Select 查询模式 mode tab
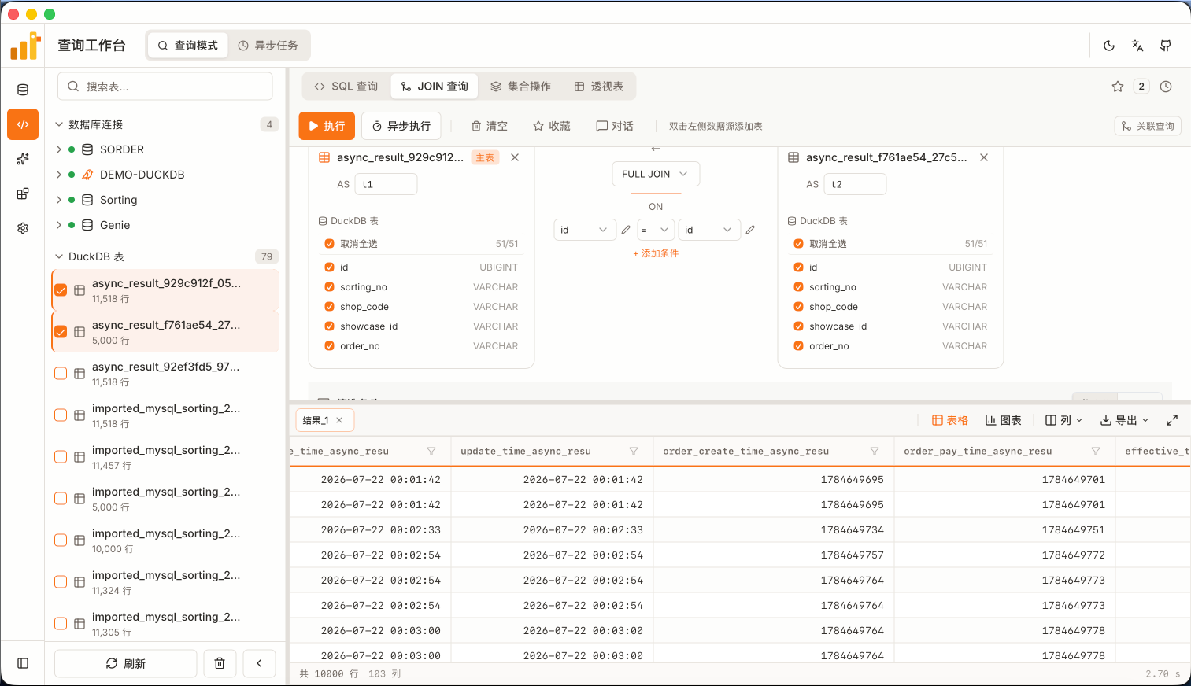 pyautogui.click(x=187, y=46)
